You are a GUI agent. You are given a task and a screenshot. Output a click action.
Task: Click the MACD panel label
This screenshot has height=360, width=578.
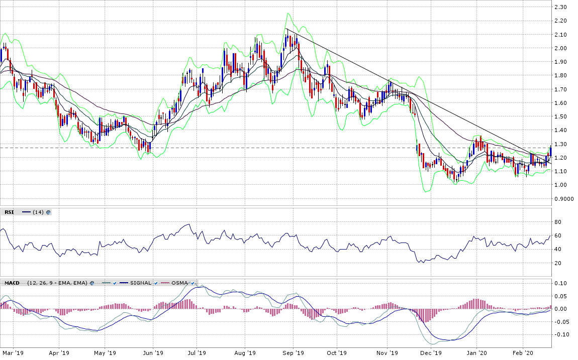12,283
